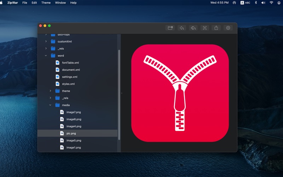Select the image4.png label
The image size is (283, 177).
[x=74, y=126]
